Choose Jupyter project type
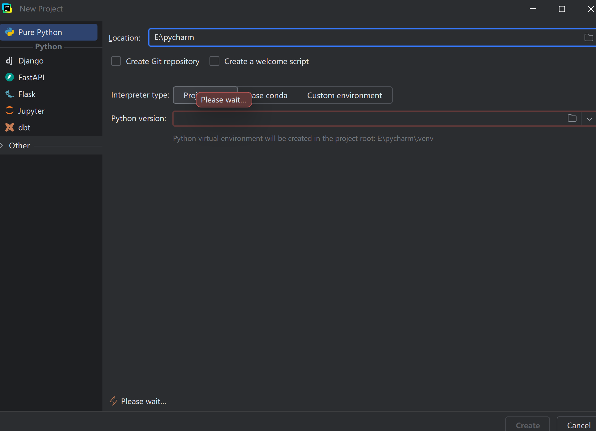 [51, 111]
